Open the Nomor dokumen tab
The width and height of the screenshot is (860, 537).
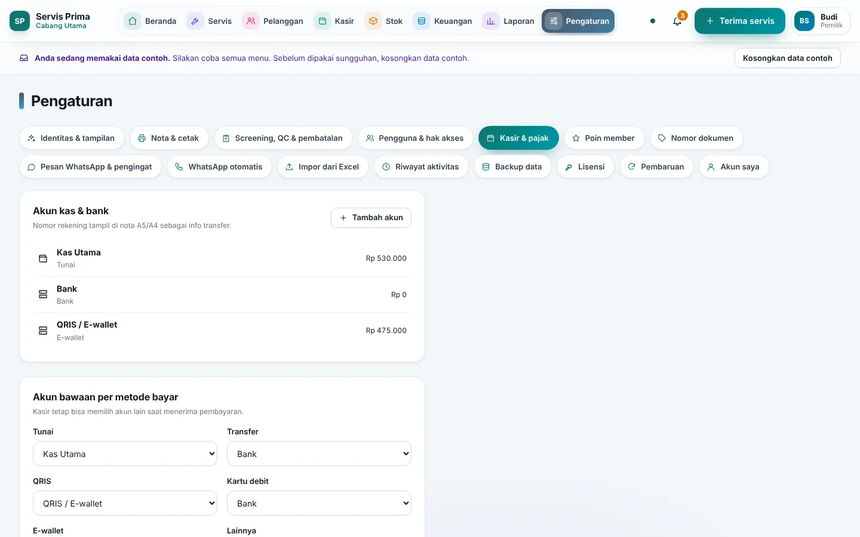pyautogui.click(x=696, y=138)
